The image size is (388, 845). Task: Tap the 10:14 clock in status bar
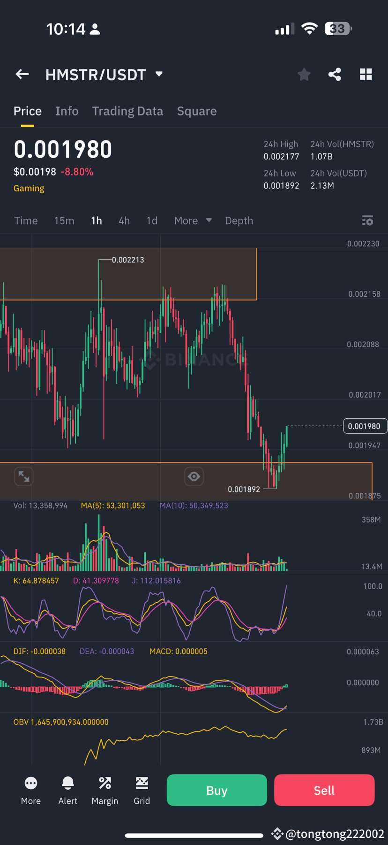tap(66, 29)
